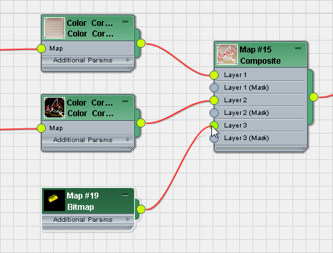Click the Composite node output socket
Image resolution: width=333 pixels, height=253 pixels.
point(314,97)
